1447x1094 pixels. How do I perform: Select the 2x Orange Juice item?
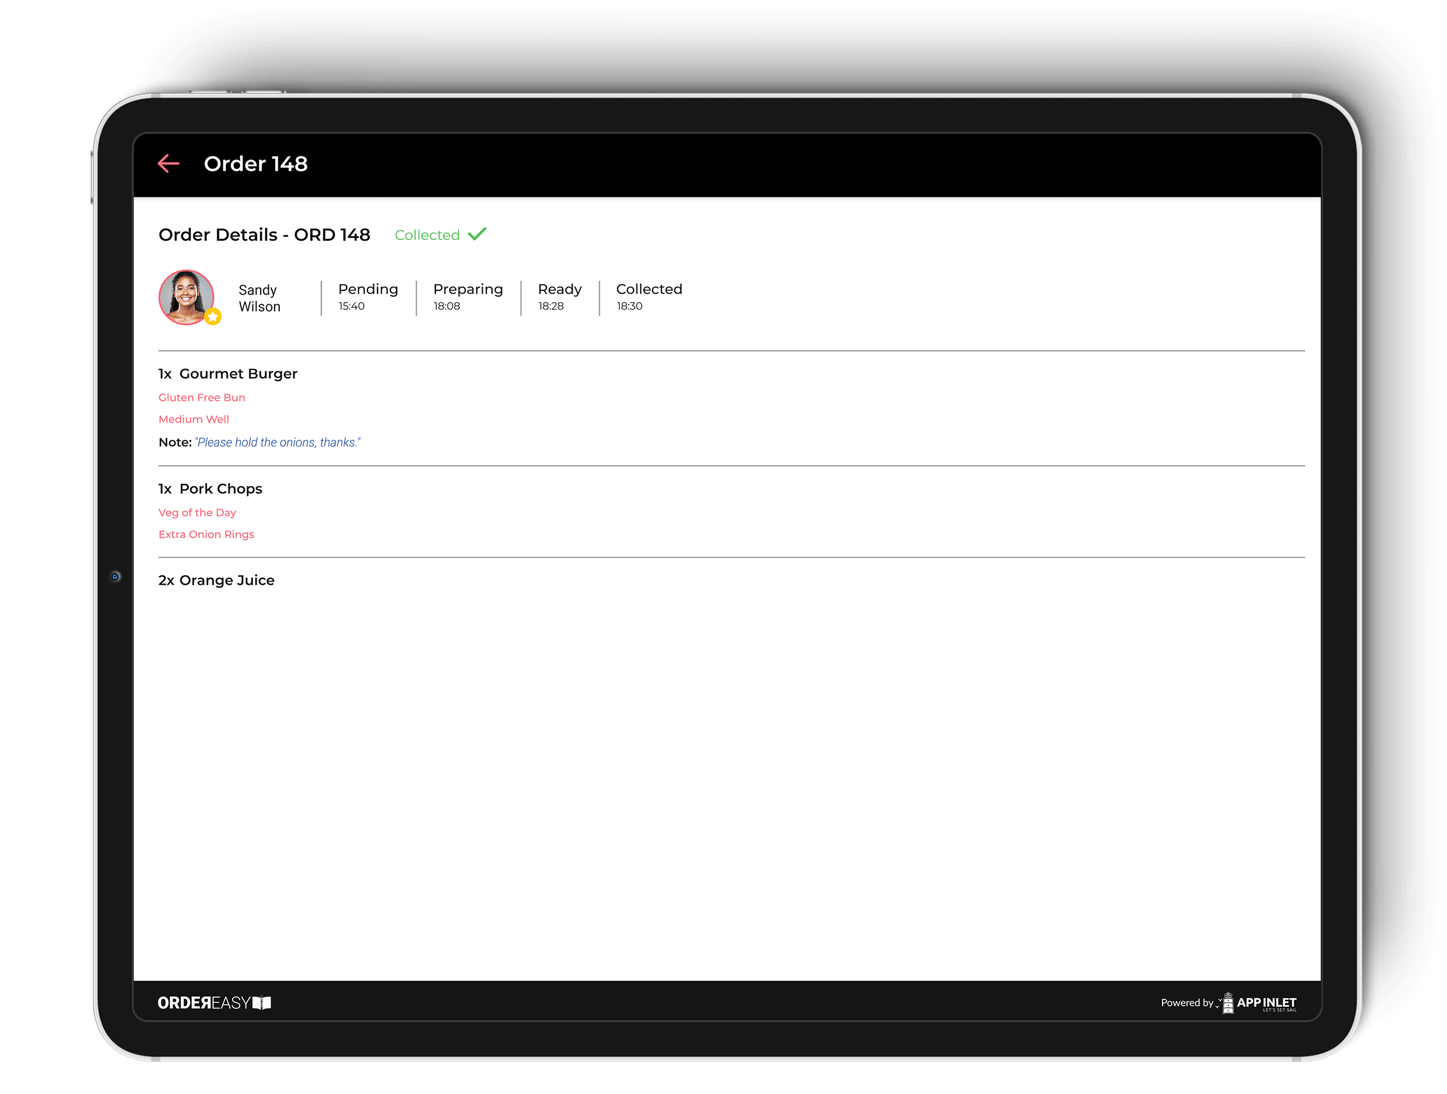click(x=217, y=580)
